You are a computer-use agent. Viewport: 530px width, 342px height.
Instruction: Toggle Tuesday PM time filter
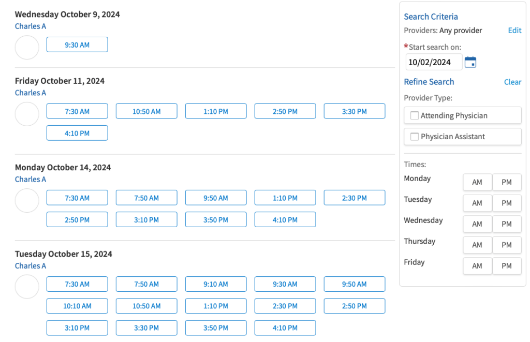point(506,203)
